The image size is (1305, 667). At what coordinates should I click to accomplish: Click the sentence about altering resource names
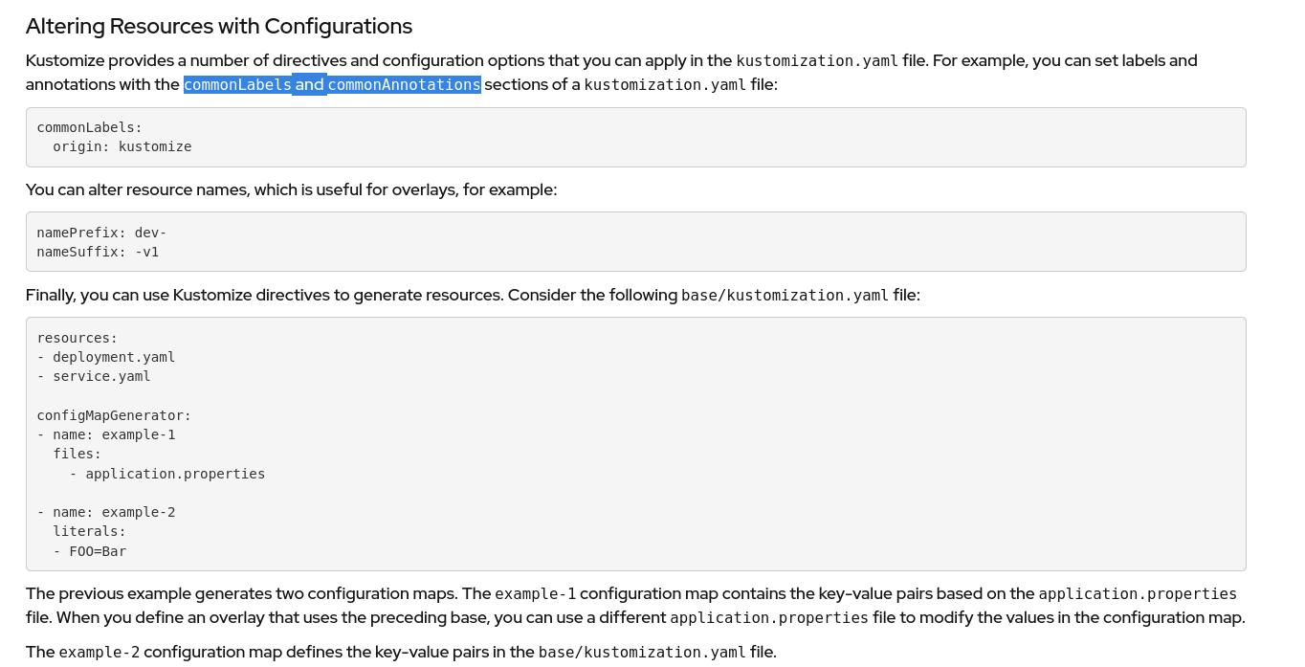pyautogui.click(x=291, y=189)
